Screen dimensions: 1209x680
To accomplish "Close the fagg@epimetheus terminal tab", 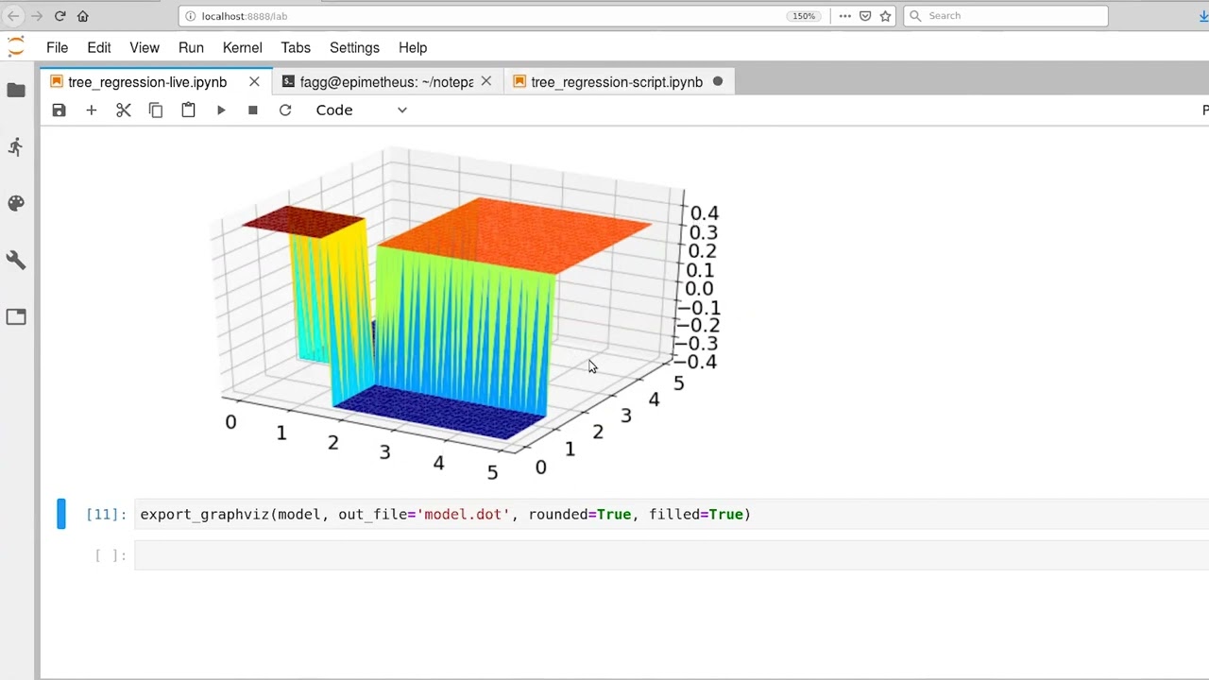I will (x=486, y=82).
